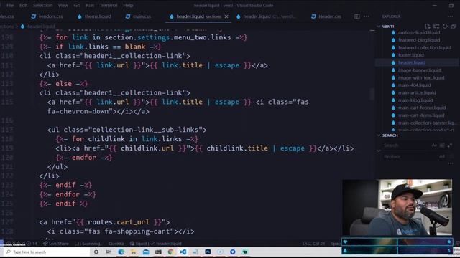Image resolution: width=460 pixels, height=258 pixels.
Task: Open Task View on the taskbar
Action: [109, 252]
